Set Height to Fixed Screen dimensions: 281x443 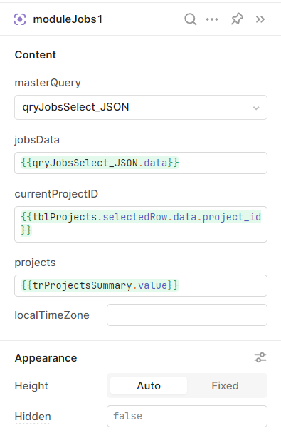[226, 386]
